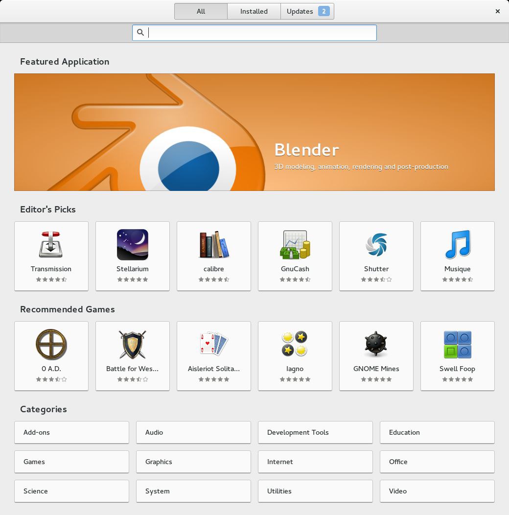509x515 pixels.
Task: Open the GNOME Mines icon
Action: tap(376, 344)
